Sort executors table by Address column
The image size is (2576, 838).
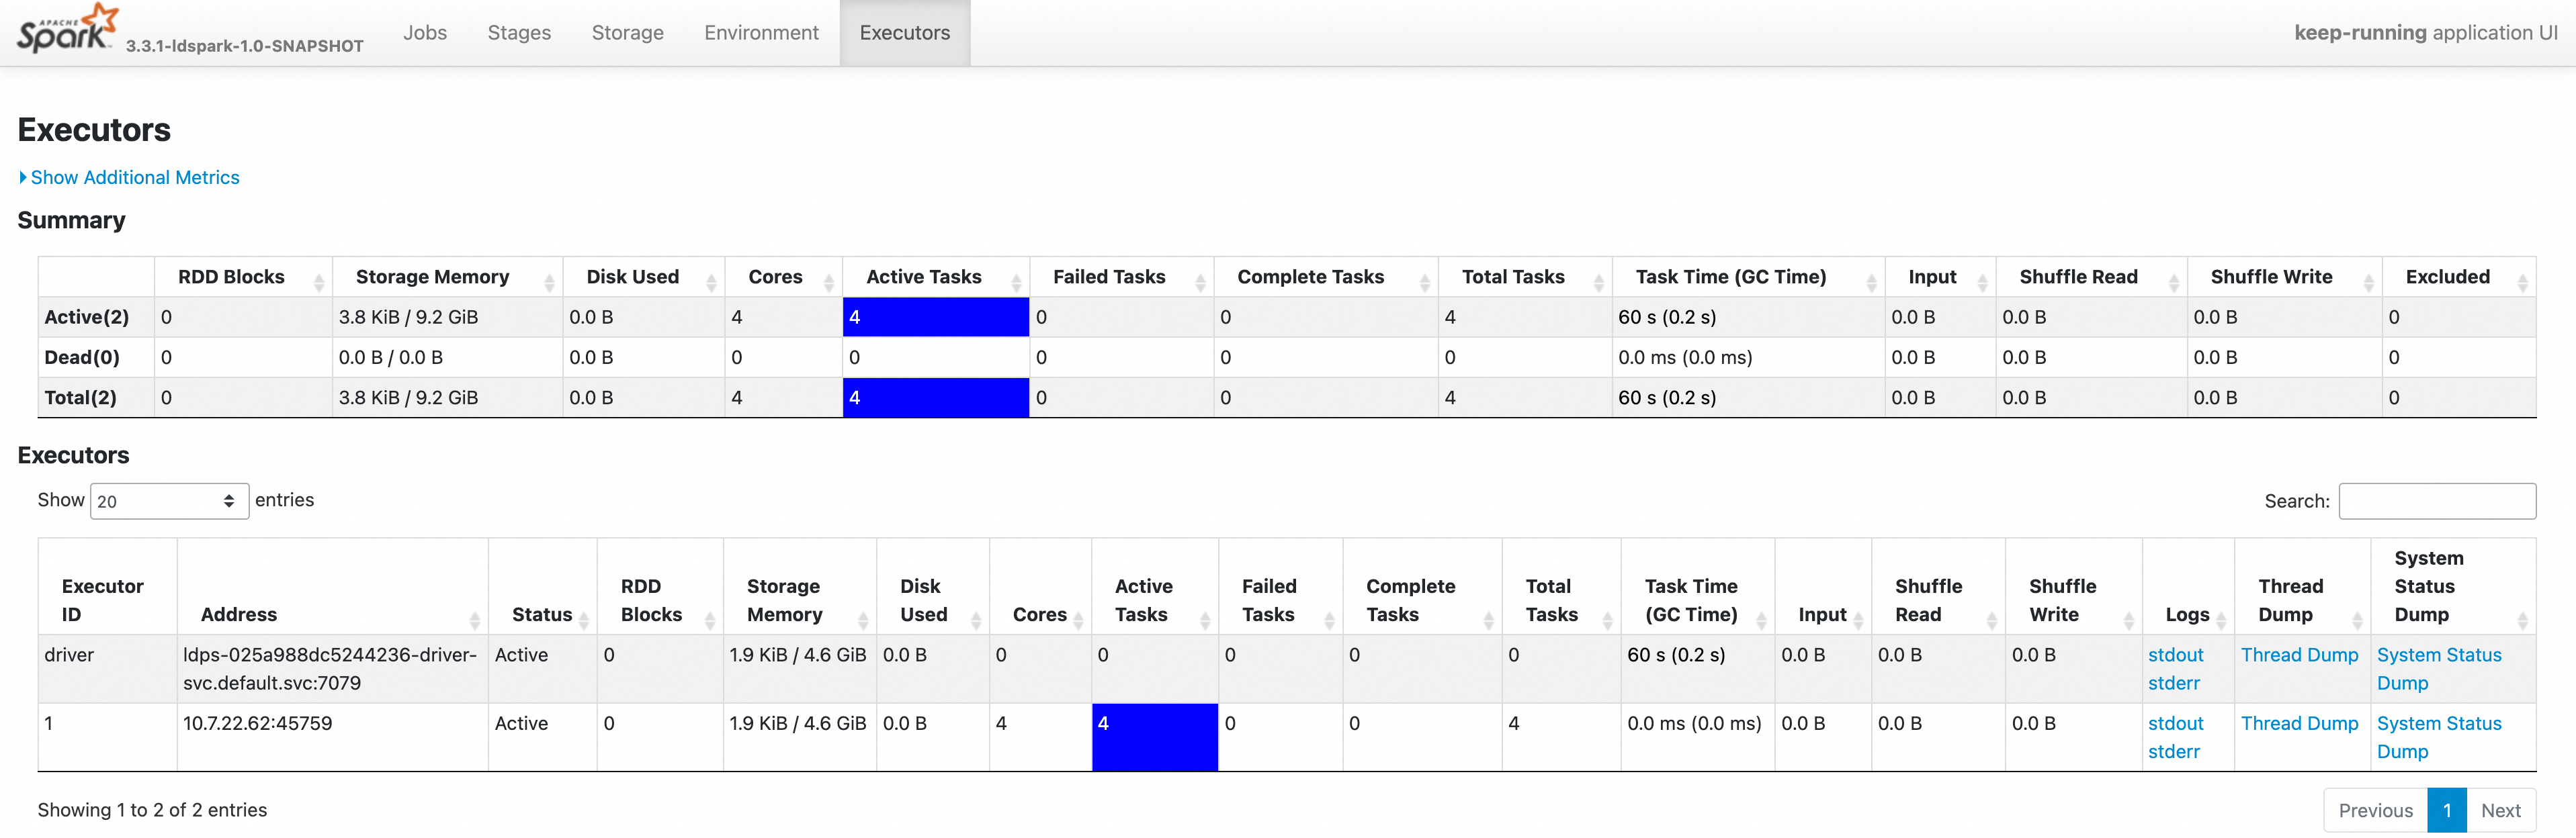coord(238,614)
